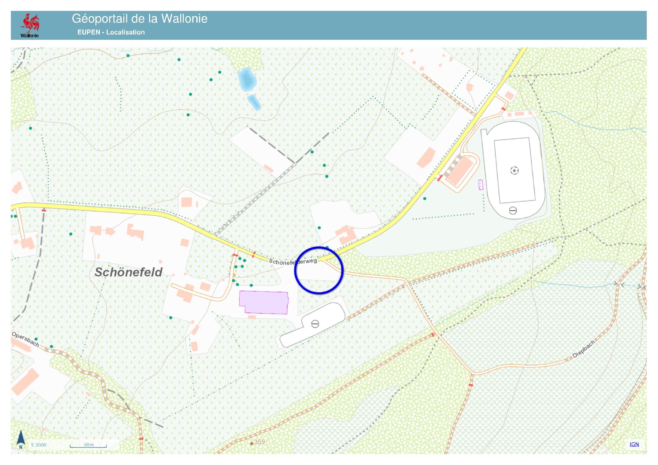658x465 pixels.
Task: Open the IGN attribution link
Action: coord(634,444)
